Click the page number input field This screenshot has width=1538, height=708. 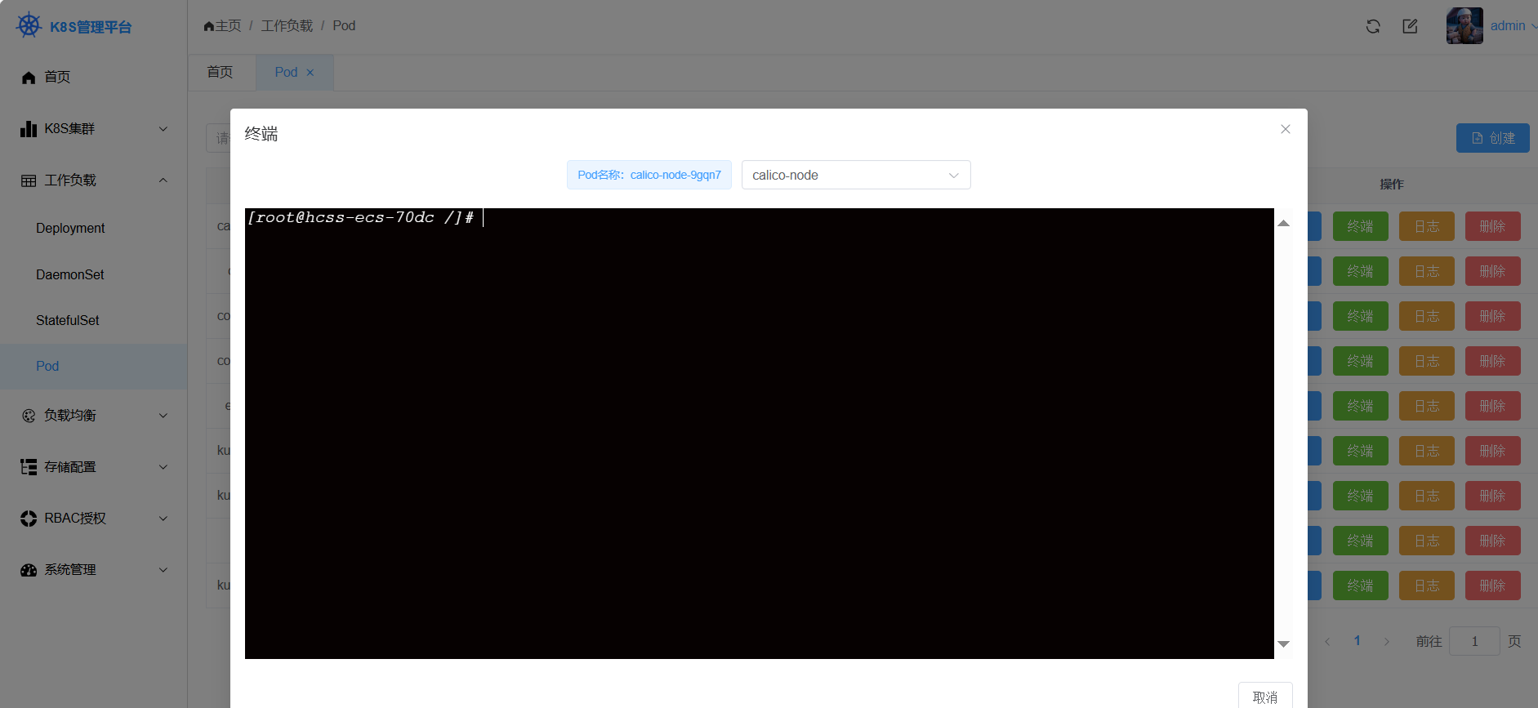coord(1473,641)
